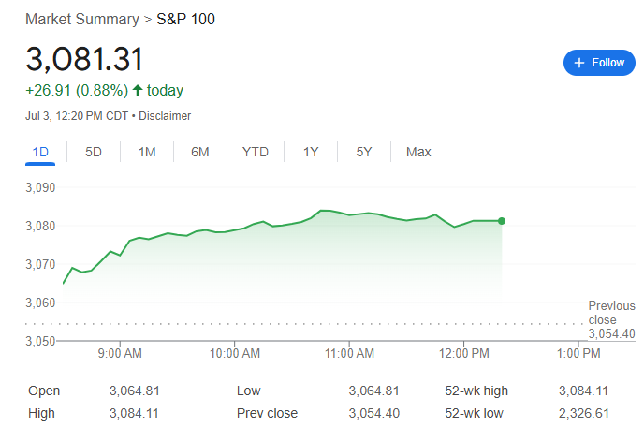The image size is (644, 428).
Task: Switch to the 5Y chart range
Action: point(364,152)
